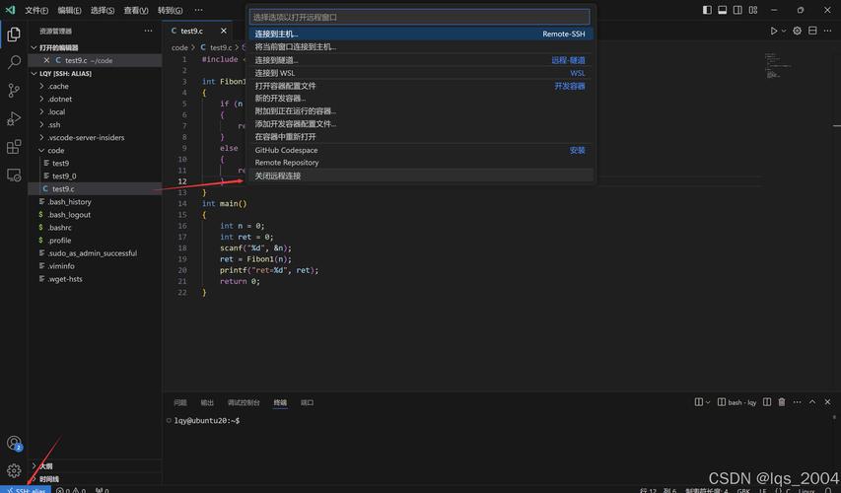Toggle bottom panel layout icon
841x493 pixels.
coord(723,10)
